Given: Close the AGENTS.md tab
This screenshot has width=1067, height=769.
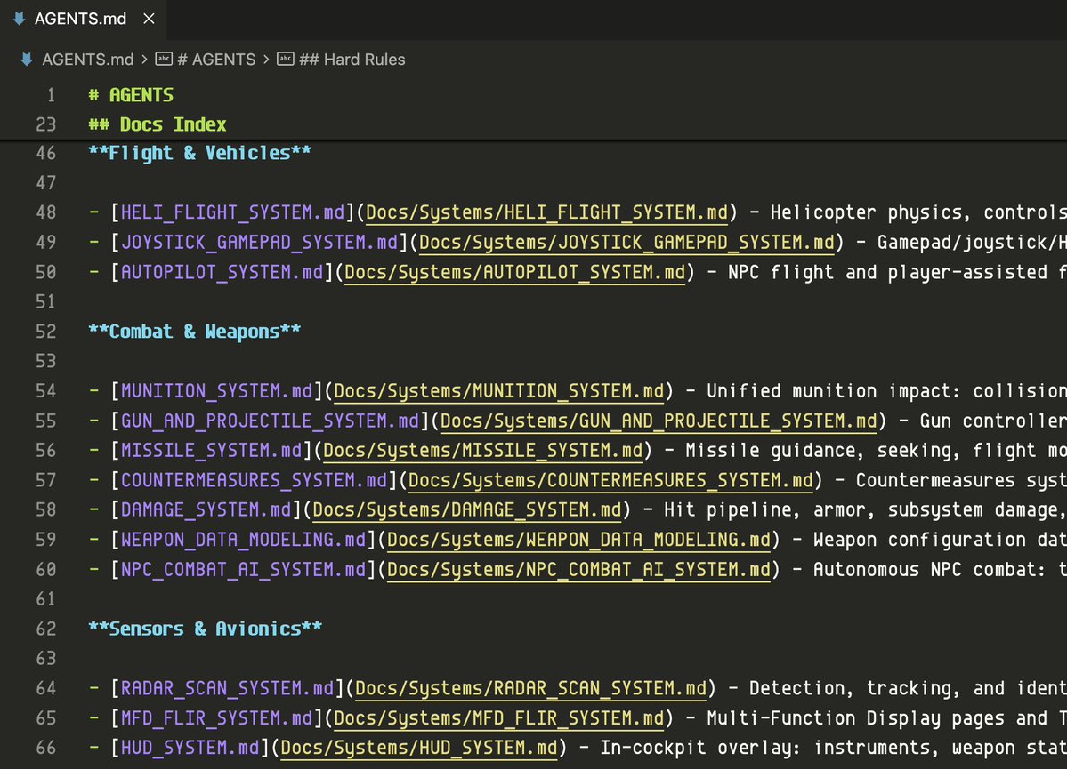Looking at the screenshot, I should [149, 19].
